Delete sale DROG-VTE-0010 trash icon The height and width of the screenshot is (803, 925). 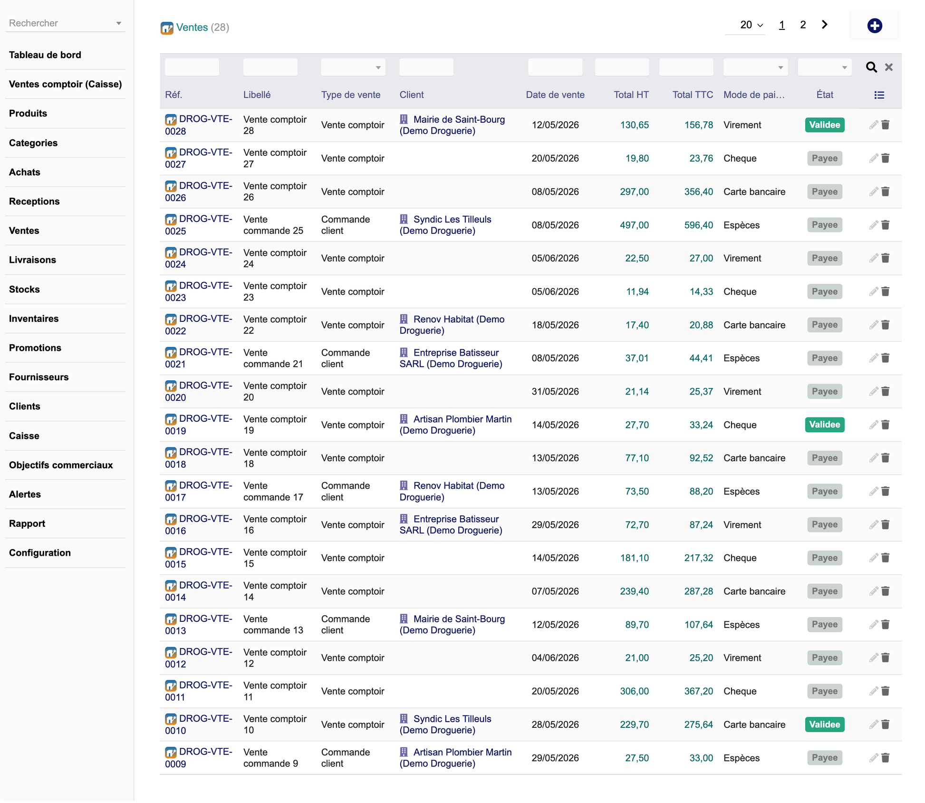(x=885, y=725)
